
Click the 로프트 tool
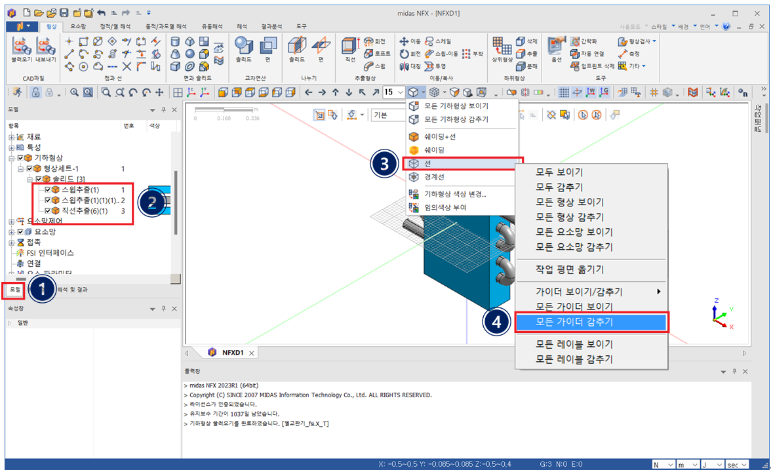378,54
